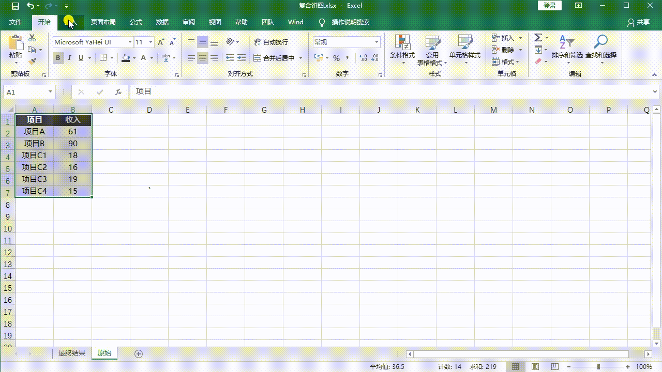The image size is (662, 372).
Task: Open the 合并后居中 dropdown arrow
Action: pyautogui.click(x=300, y=58)
